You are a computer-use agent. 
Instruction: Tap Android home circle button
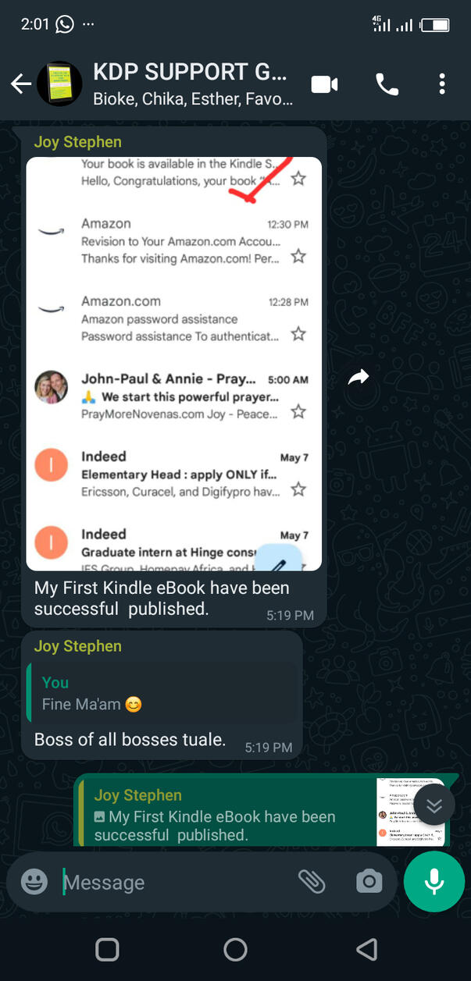click(235, 949)
